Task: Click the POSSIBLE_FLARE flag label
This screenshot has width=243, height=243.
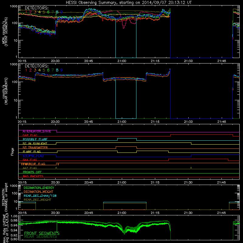Action: click(x=35, y=139)
